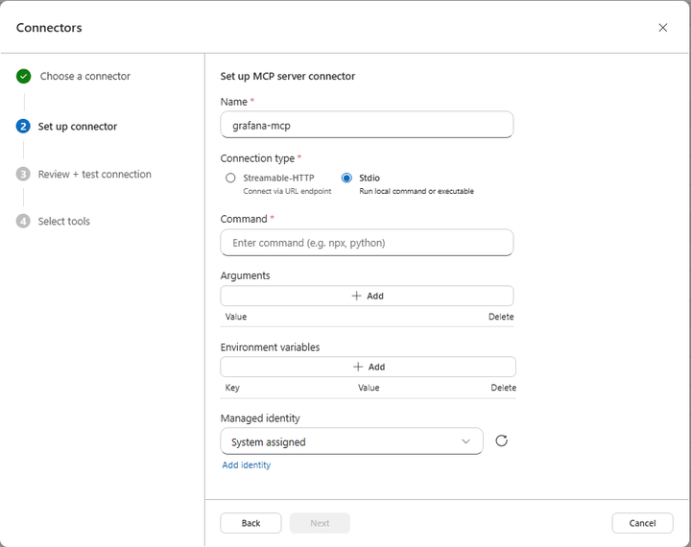Click the Environment variables Delete column header
Image resolution: width=691 pixels, height=547 pixels.
coord(504,388)
